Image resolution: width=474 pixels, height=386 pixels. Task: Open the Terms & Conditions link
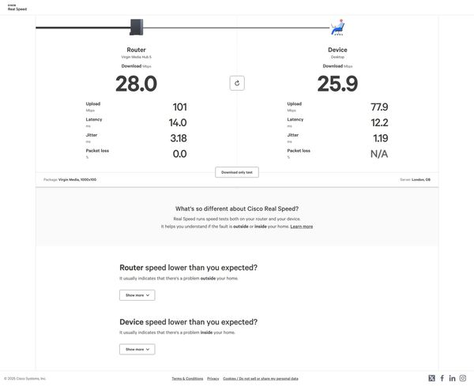coord(187,379)
